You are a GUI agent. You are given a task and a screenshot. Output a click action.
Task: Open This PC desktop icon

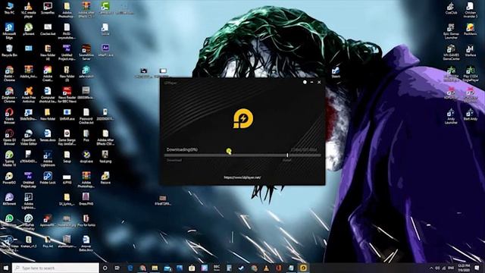[9, 8]
